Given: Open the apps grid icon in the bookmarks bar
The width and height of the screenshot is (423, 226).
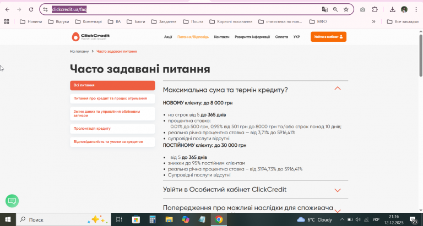Looking at the screenshot, I should click(x=7, y=21).
